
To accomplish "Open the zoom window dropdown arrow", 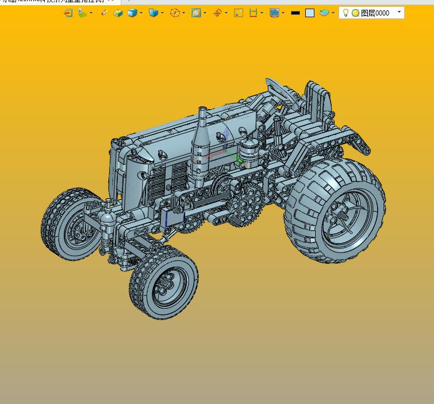I will [x=205, y=13].
